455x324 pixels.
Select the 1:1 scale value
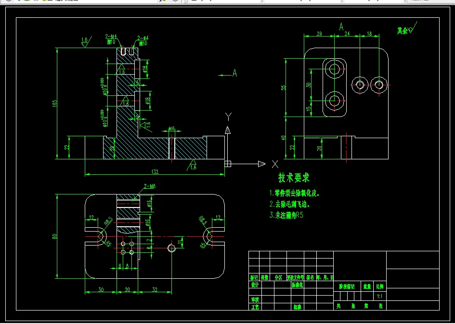click(x=380, y=297)
